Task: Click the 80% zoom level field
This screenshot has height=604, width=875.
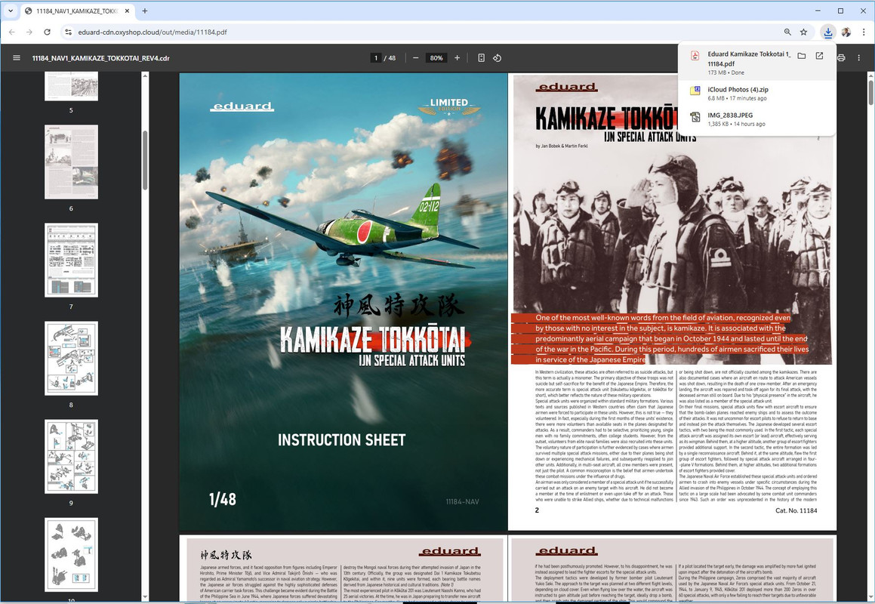Action: pos(436,57)
